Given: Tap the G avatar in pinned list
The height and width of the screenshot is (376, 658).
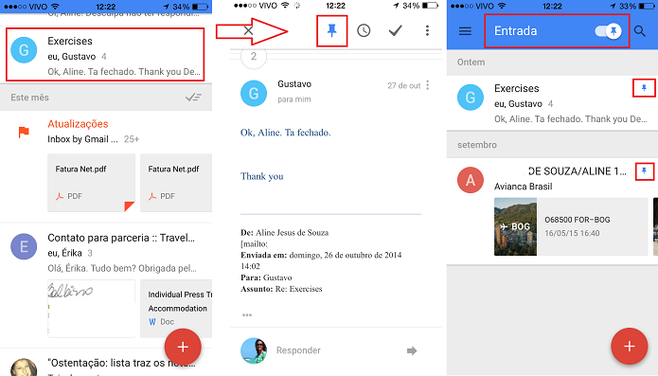Looking at the screenshot, I should click(470, 97).
